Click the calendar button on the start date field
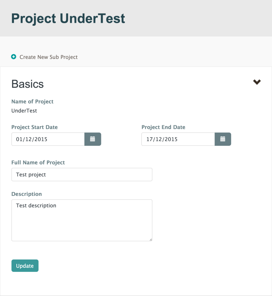Image resolution: width=272 pixels, height=296 pixels. tap(92, 139)
